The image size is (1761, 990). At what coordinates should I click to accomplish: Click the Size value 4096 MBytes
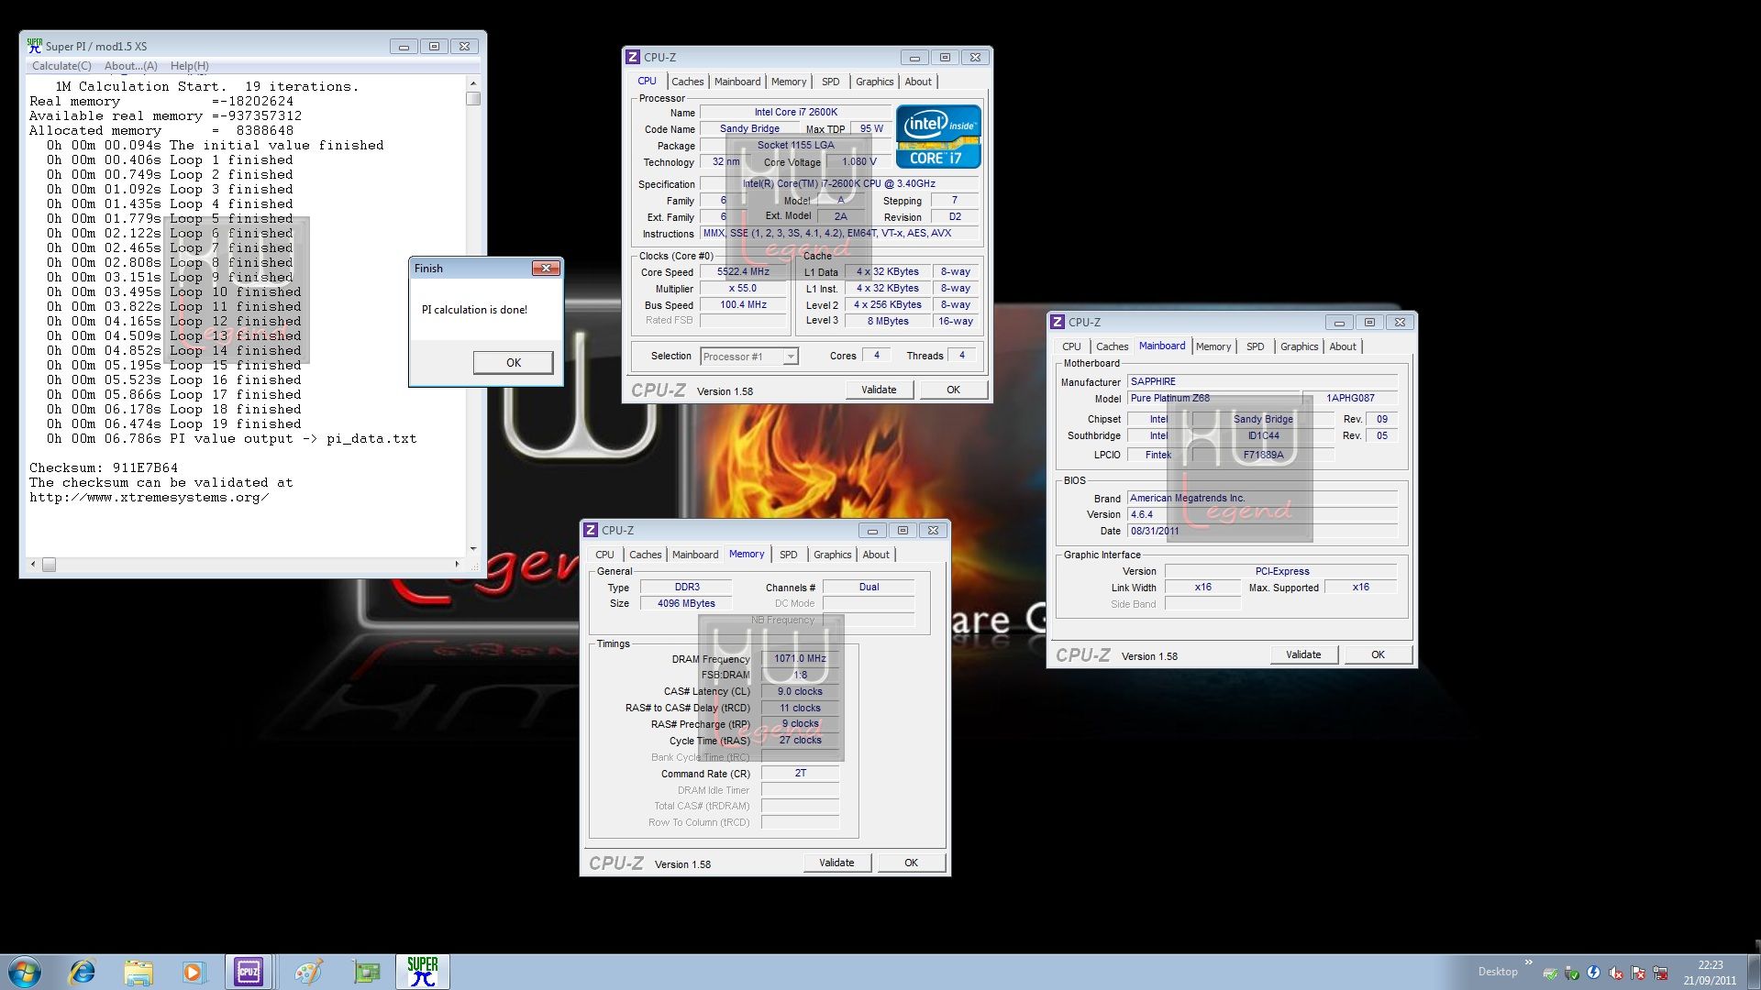[686, 603]
